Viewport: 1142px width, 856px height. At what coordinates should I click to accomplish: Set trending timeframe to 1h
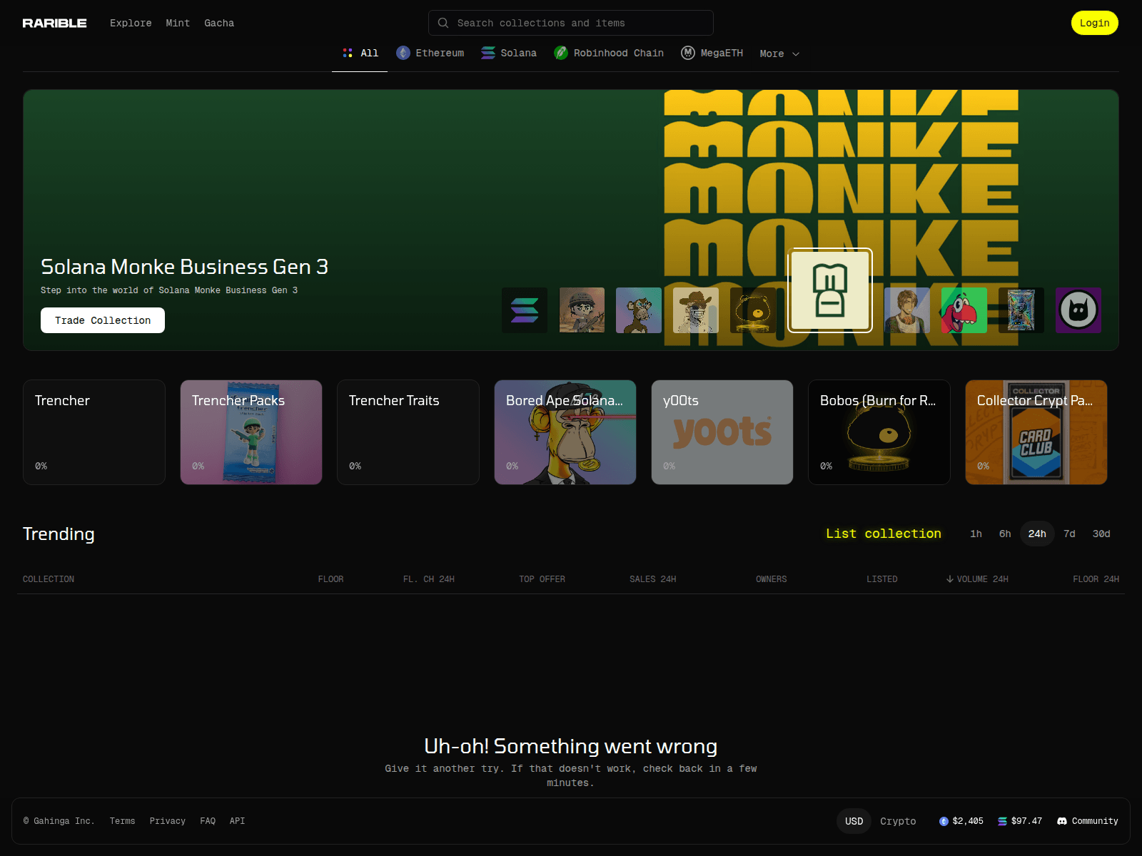tap(976, 534)
